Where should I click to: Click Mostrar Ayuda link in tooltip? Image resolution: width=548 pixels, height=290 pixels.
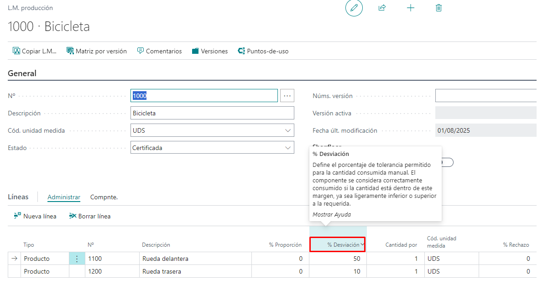tap(332, 214)
